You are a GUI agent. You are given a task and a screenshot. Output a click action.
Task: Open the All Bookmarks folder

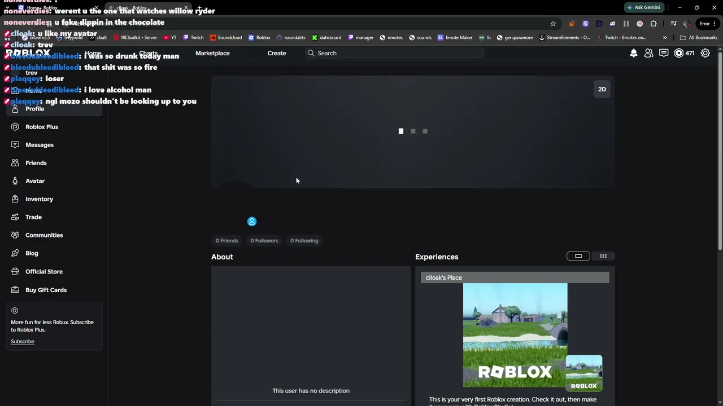coord(699,38)
